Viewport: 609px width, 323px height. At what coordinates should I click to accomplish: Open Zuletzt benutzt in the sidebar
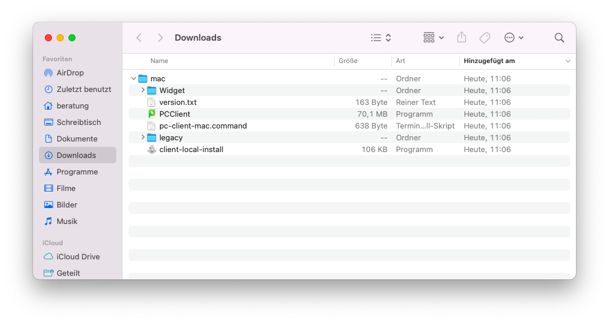(78, 89)
